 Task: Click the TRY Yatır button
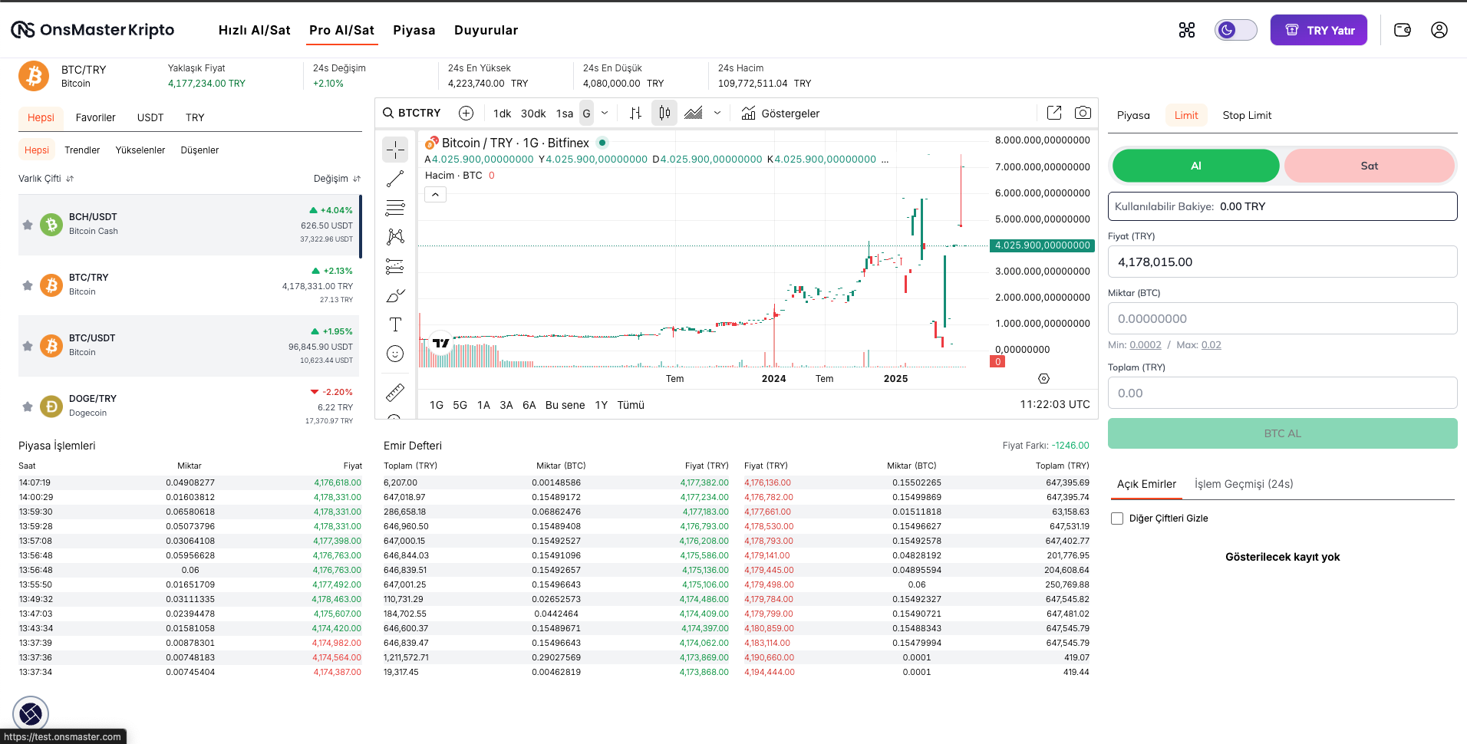[x=1319, y=30]
